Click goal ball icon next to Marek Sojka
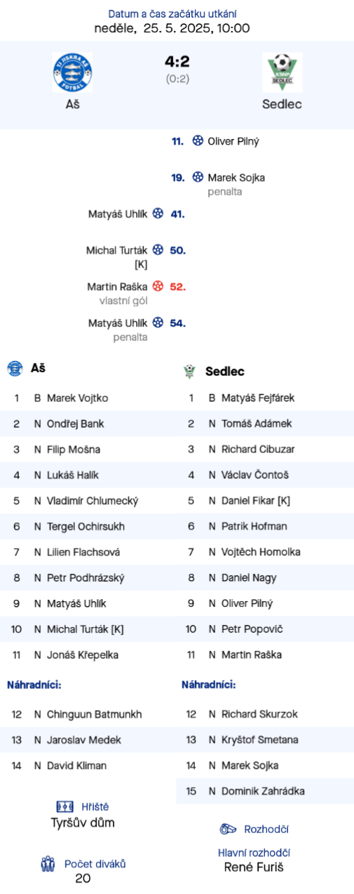Viewport: 354px width, 894px height. coord(198,178)
